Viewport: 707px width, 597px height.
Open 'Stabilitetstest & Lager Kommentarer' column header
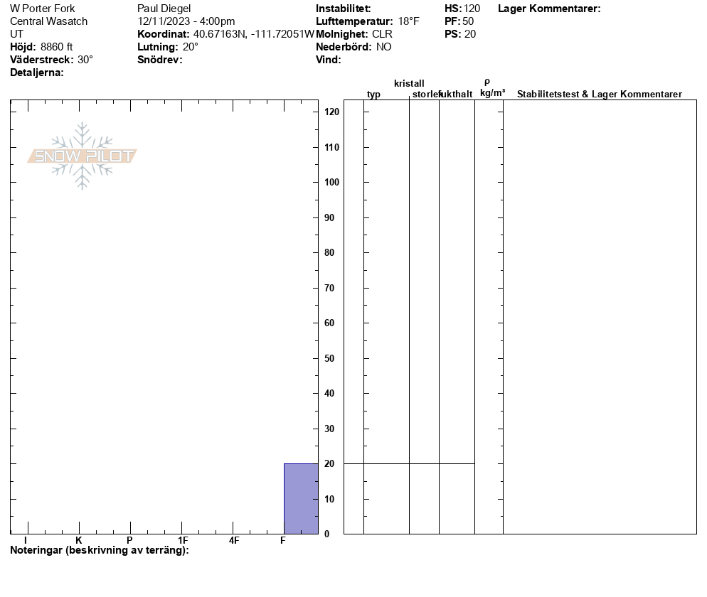(599, 95)
